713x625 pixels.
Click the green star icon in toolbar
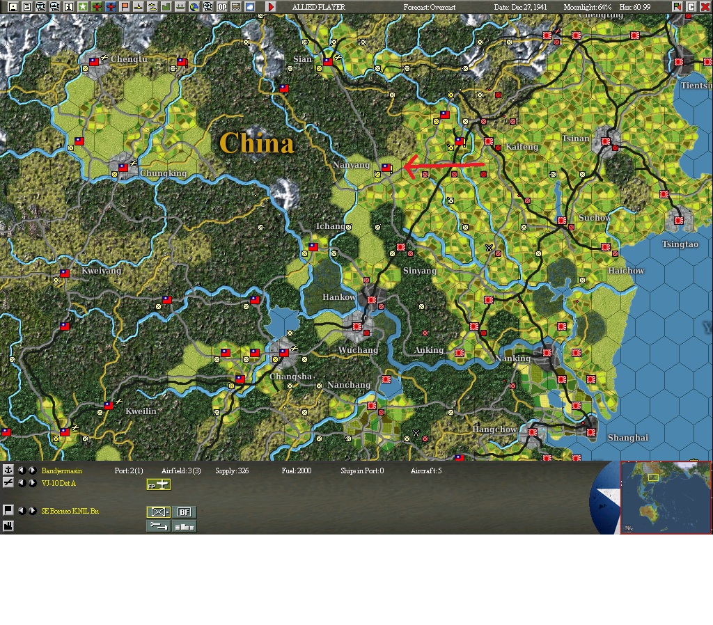(x=83, y=7)
